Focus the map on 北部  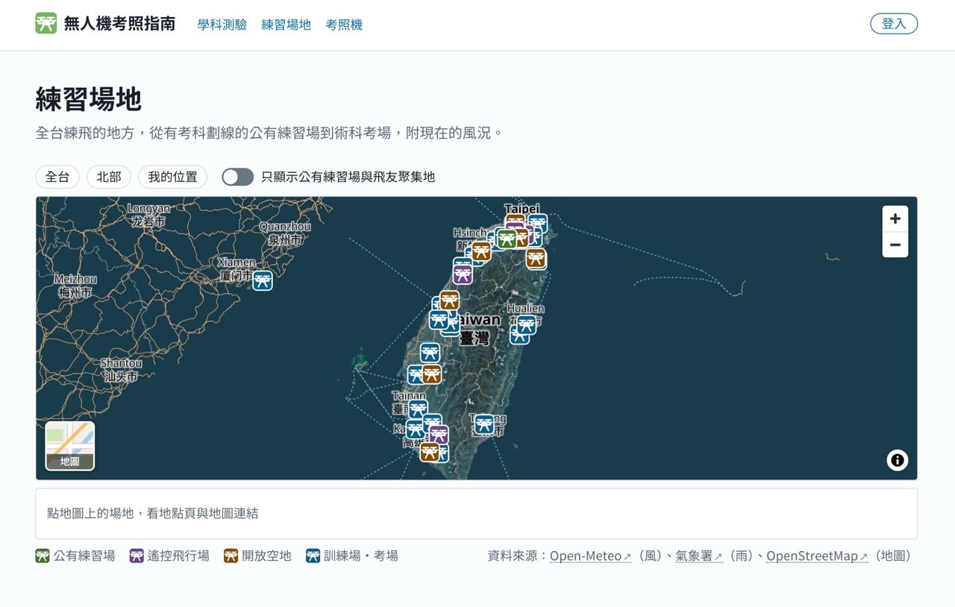pyautogui.click(x=109, y=177)
